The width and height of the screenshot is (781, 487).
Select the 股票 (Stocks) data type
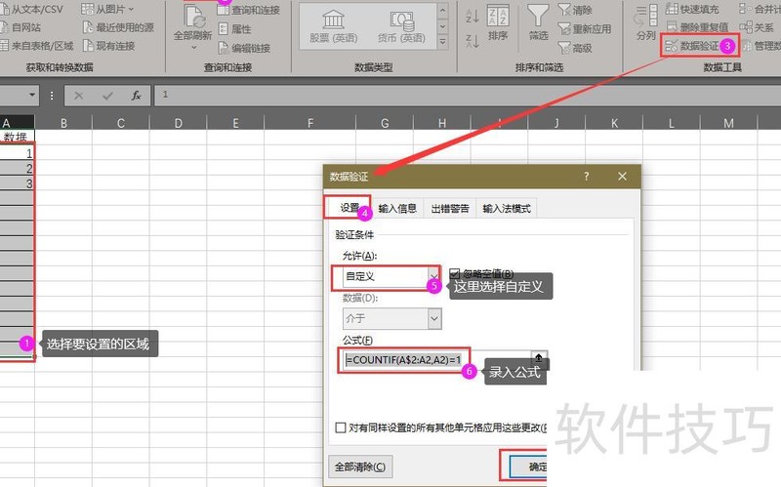click(333, 26)
